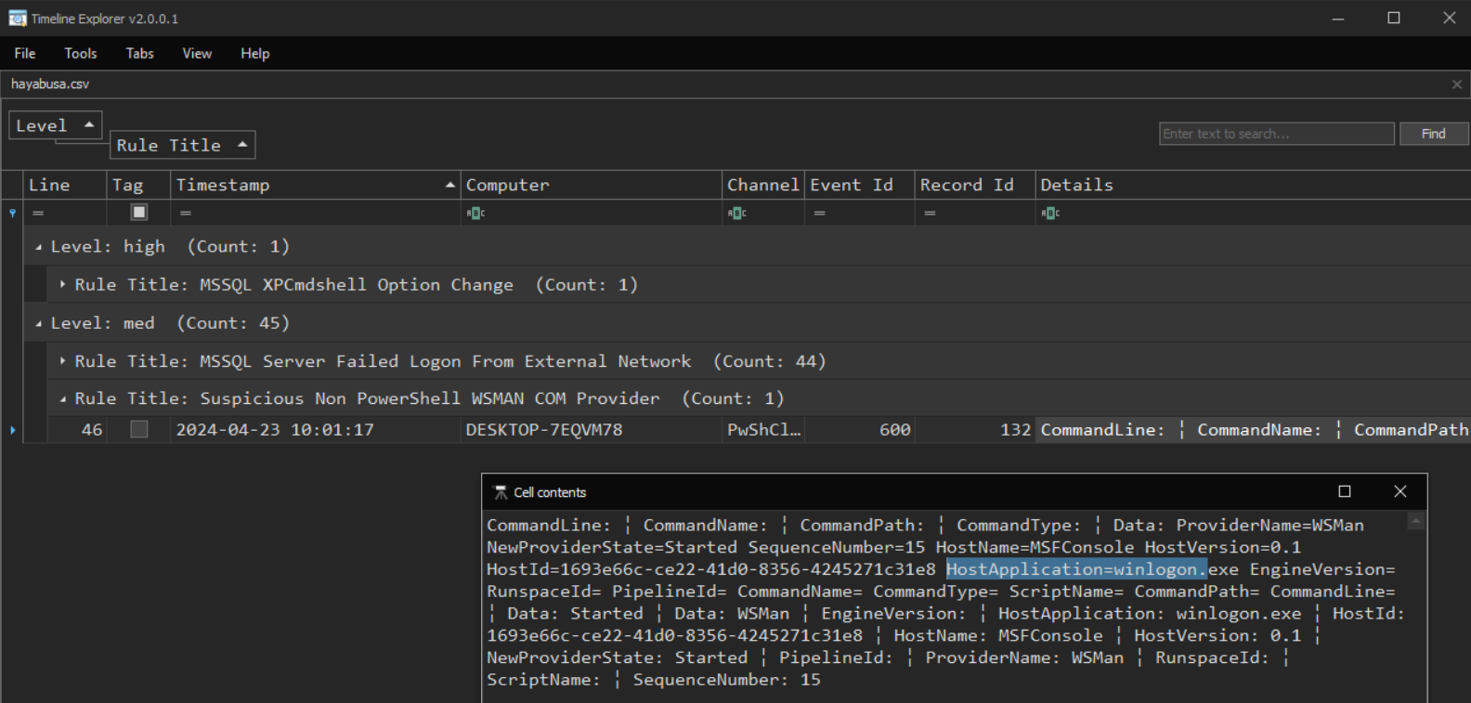The image size is (1471, 703).
Task: Collapse the Level: med group
Action: 39,323
